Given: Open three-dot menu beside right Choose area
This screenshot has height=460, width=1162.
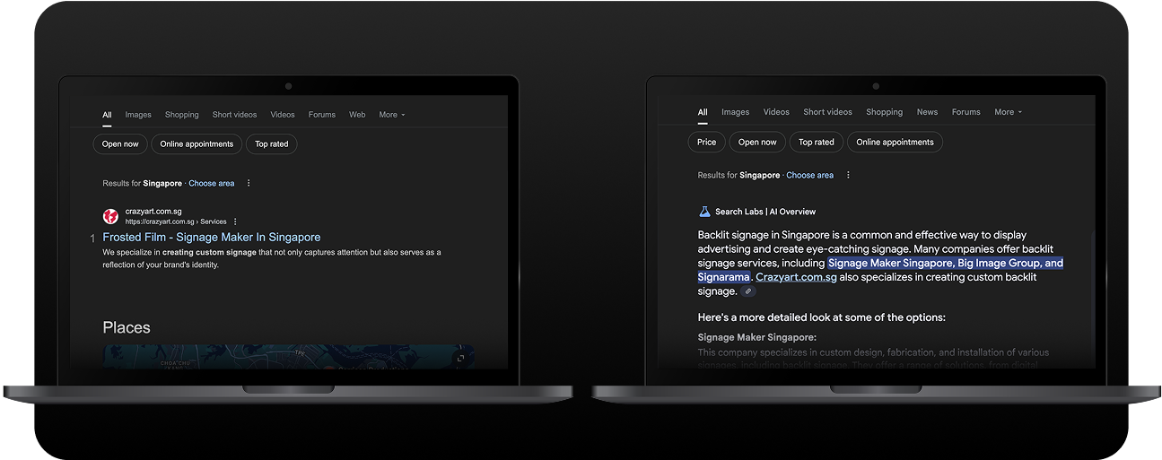Looking at the screenshot, I should (848, 175).
